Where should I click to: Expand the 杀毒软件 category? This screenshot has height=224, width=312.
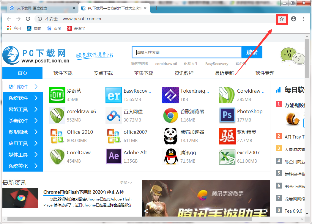tap(23, 121)
